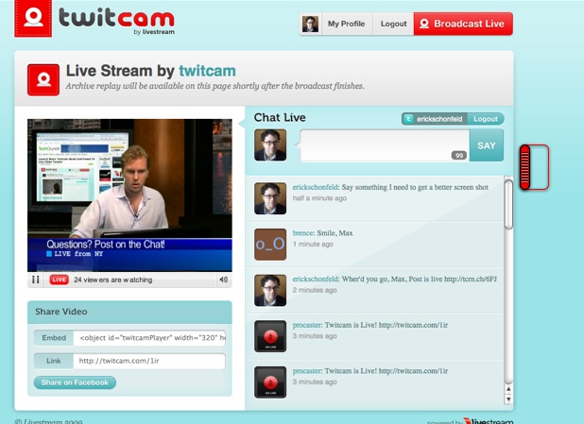584x424 pixels.
Task: Click the Link label
Action: pyautogui.click(x=54, y=361)
